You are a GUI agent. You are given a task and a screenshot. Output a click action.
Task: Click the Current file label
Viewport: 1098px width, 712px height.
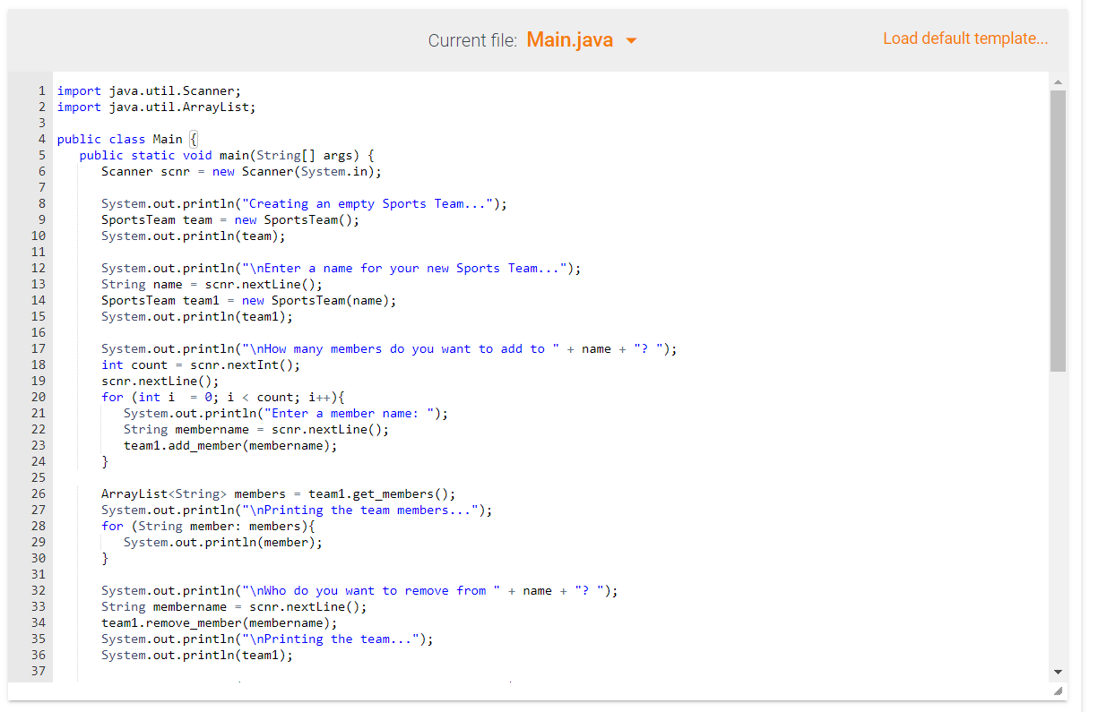click(x=472, y=40)
